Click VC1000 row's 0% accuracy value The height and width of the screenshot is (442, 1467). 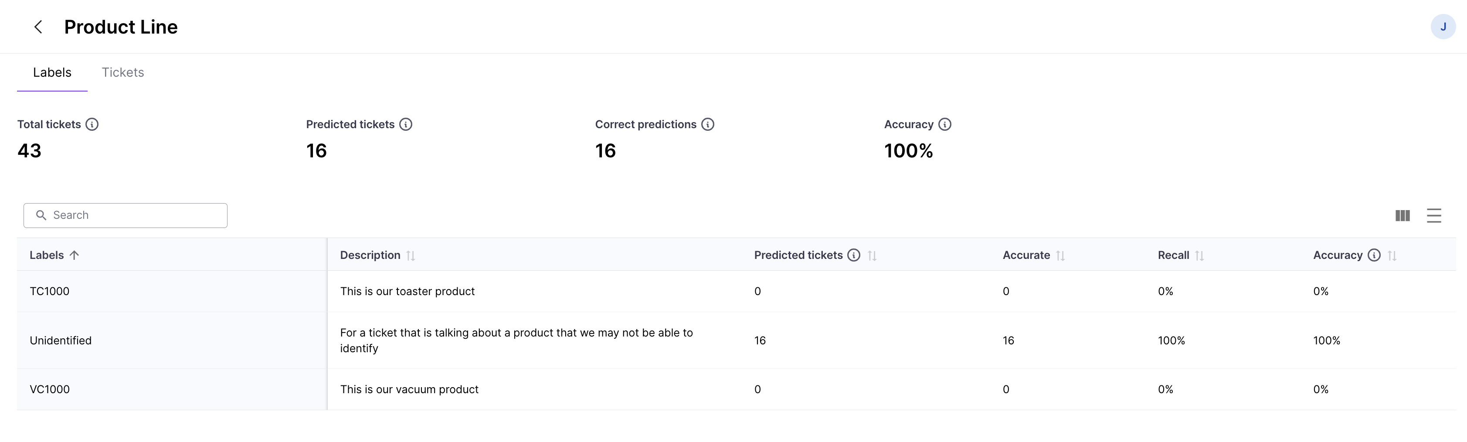click(x=1321, y=390)
